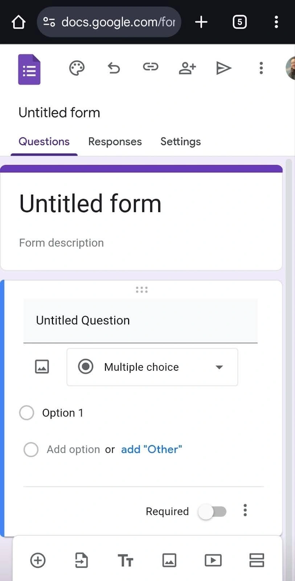This screenshot has width=295, height=581.
Task: Toggle the Required switch on
Action: pyautogui.click(x=213, y=511)
